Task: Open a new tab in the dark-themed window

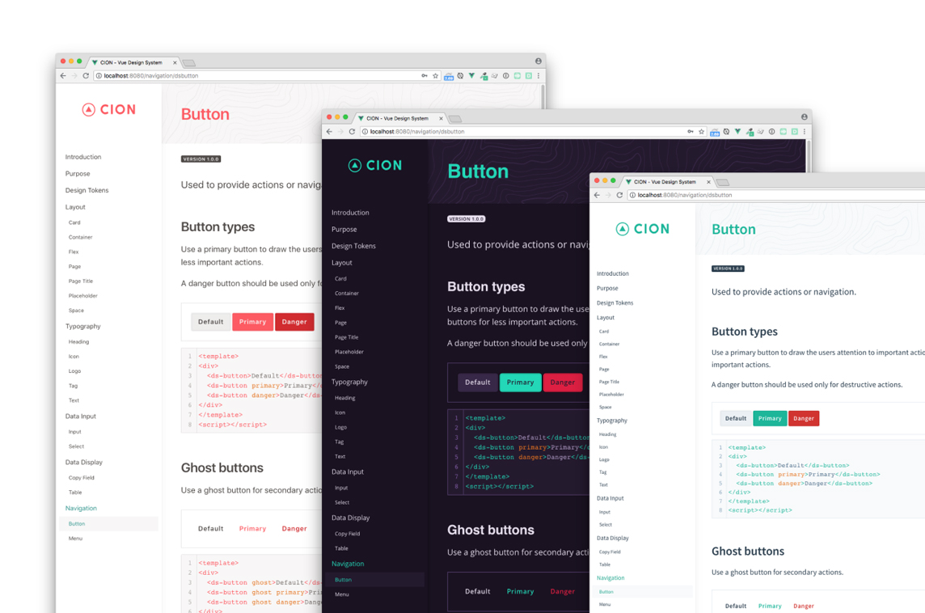Action: tap(455, 119)
